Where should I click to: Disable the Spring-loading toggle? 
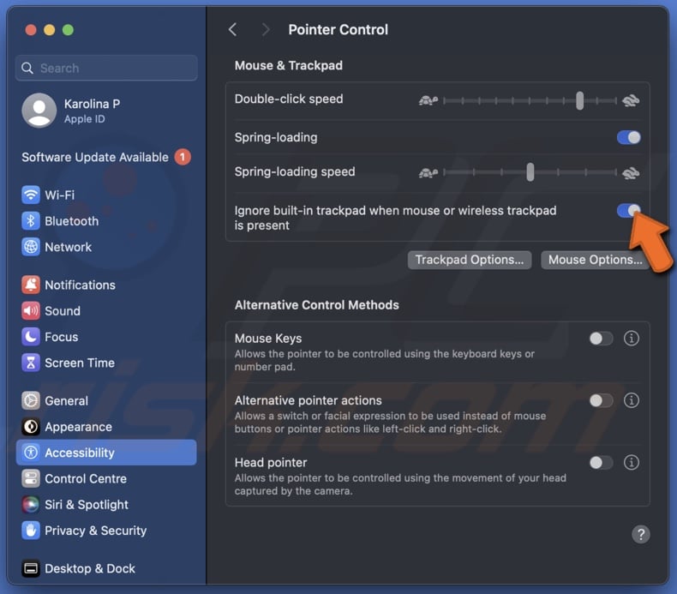click(x=628, y=137)
